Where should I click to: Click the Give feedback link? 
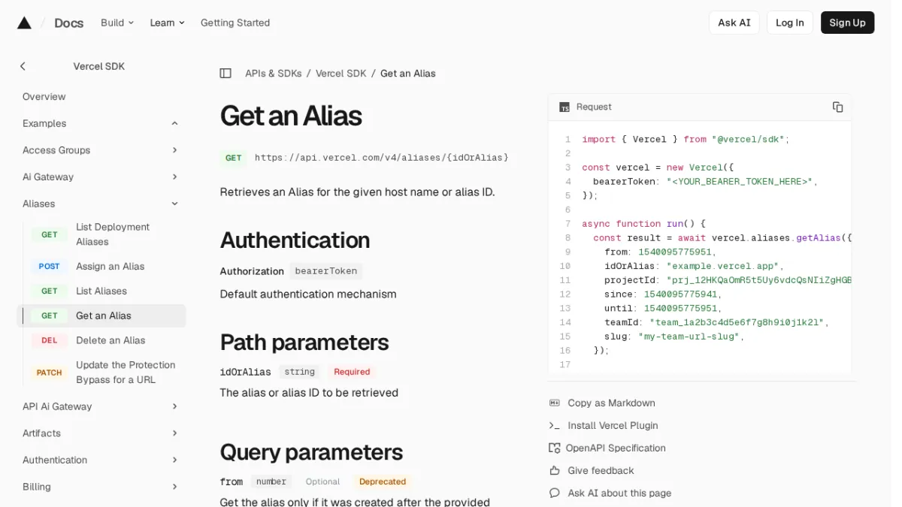tap(601, 470)
